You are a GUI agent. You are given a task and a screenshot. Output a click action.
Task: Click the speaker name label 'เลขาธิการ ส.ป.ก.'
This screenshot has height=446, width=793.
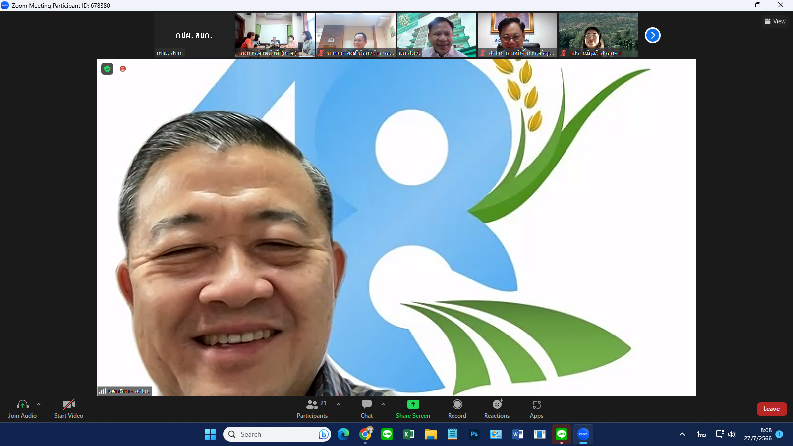(128, 391)
